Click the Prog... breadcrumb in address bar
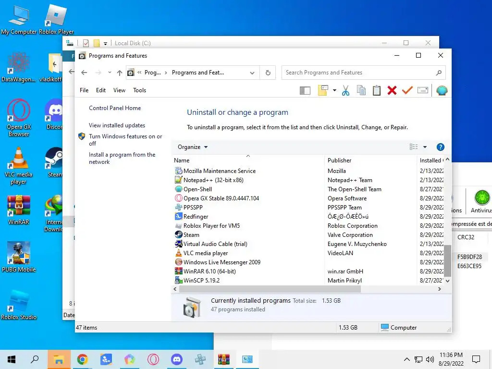 (x=152, y=73)
